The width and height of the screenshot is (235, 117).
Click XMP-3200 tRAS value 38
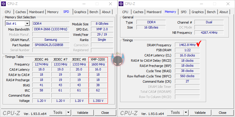coord(98,85)
